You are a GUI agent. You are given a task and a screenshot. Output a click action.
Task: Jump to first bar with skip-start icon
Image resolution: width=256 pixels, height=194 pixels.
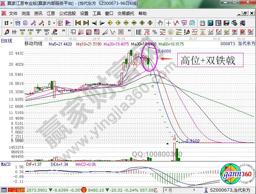point(78,23)
